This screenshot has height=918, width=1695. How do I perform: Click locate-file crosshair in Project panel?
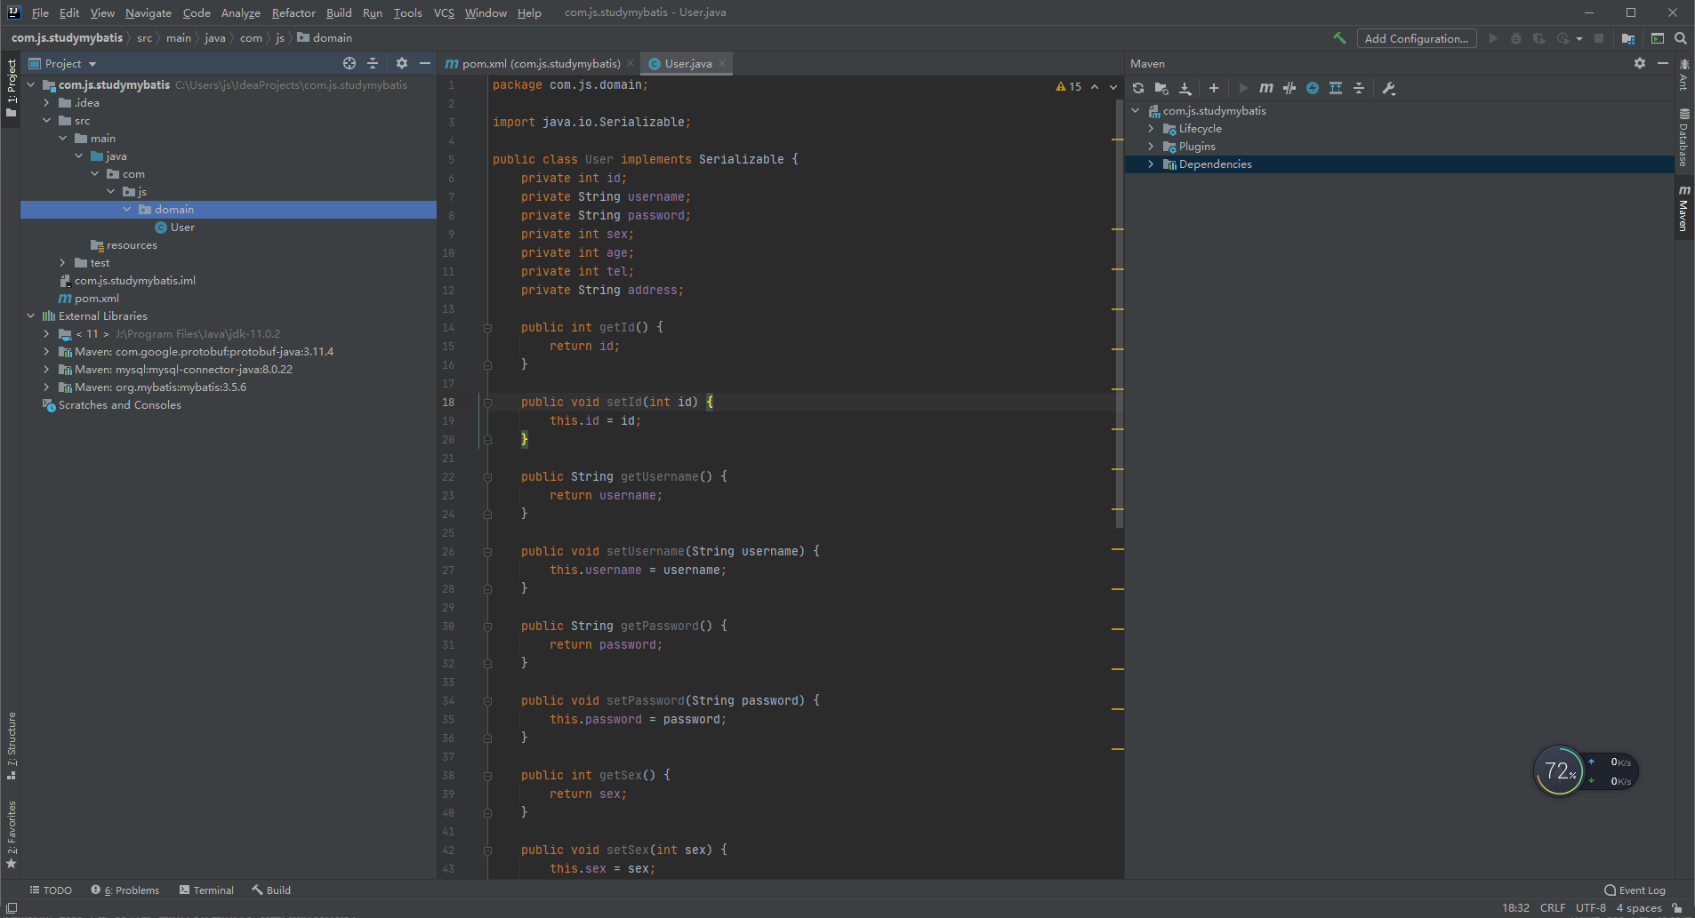click(349, 63)
